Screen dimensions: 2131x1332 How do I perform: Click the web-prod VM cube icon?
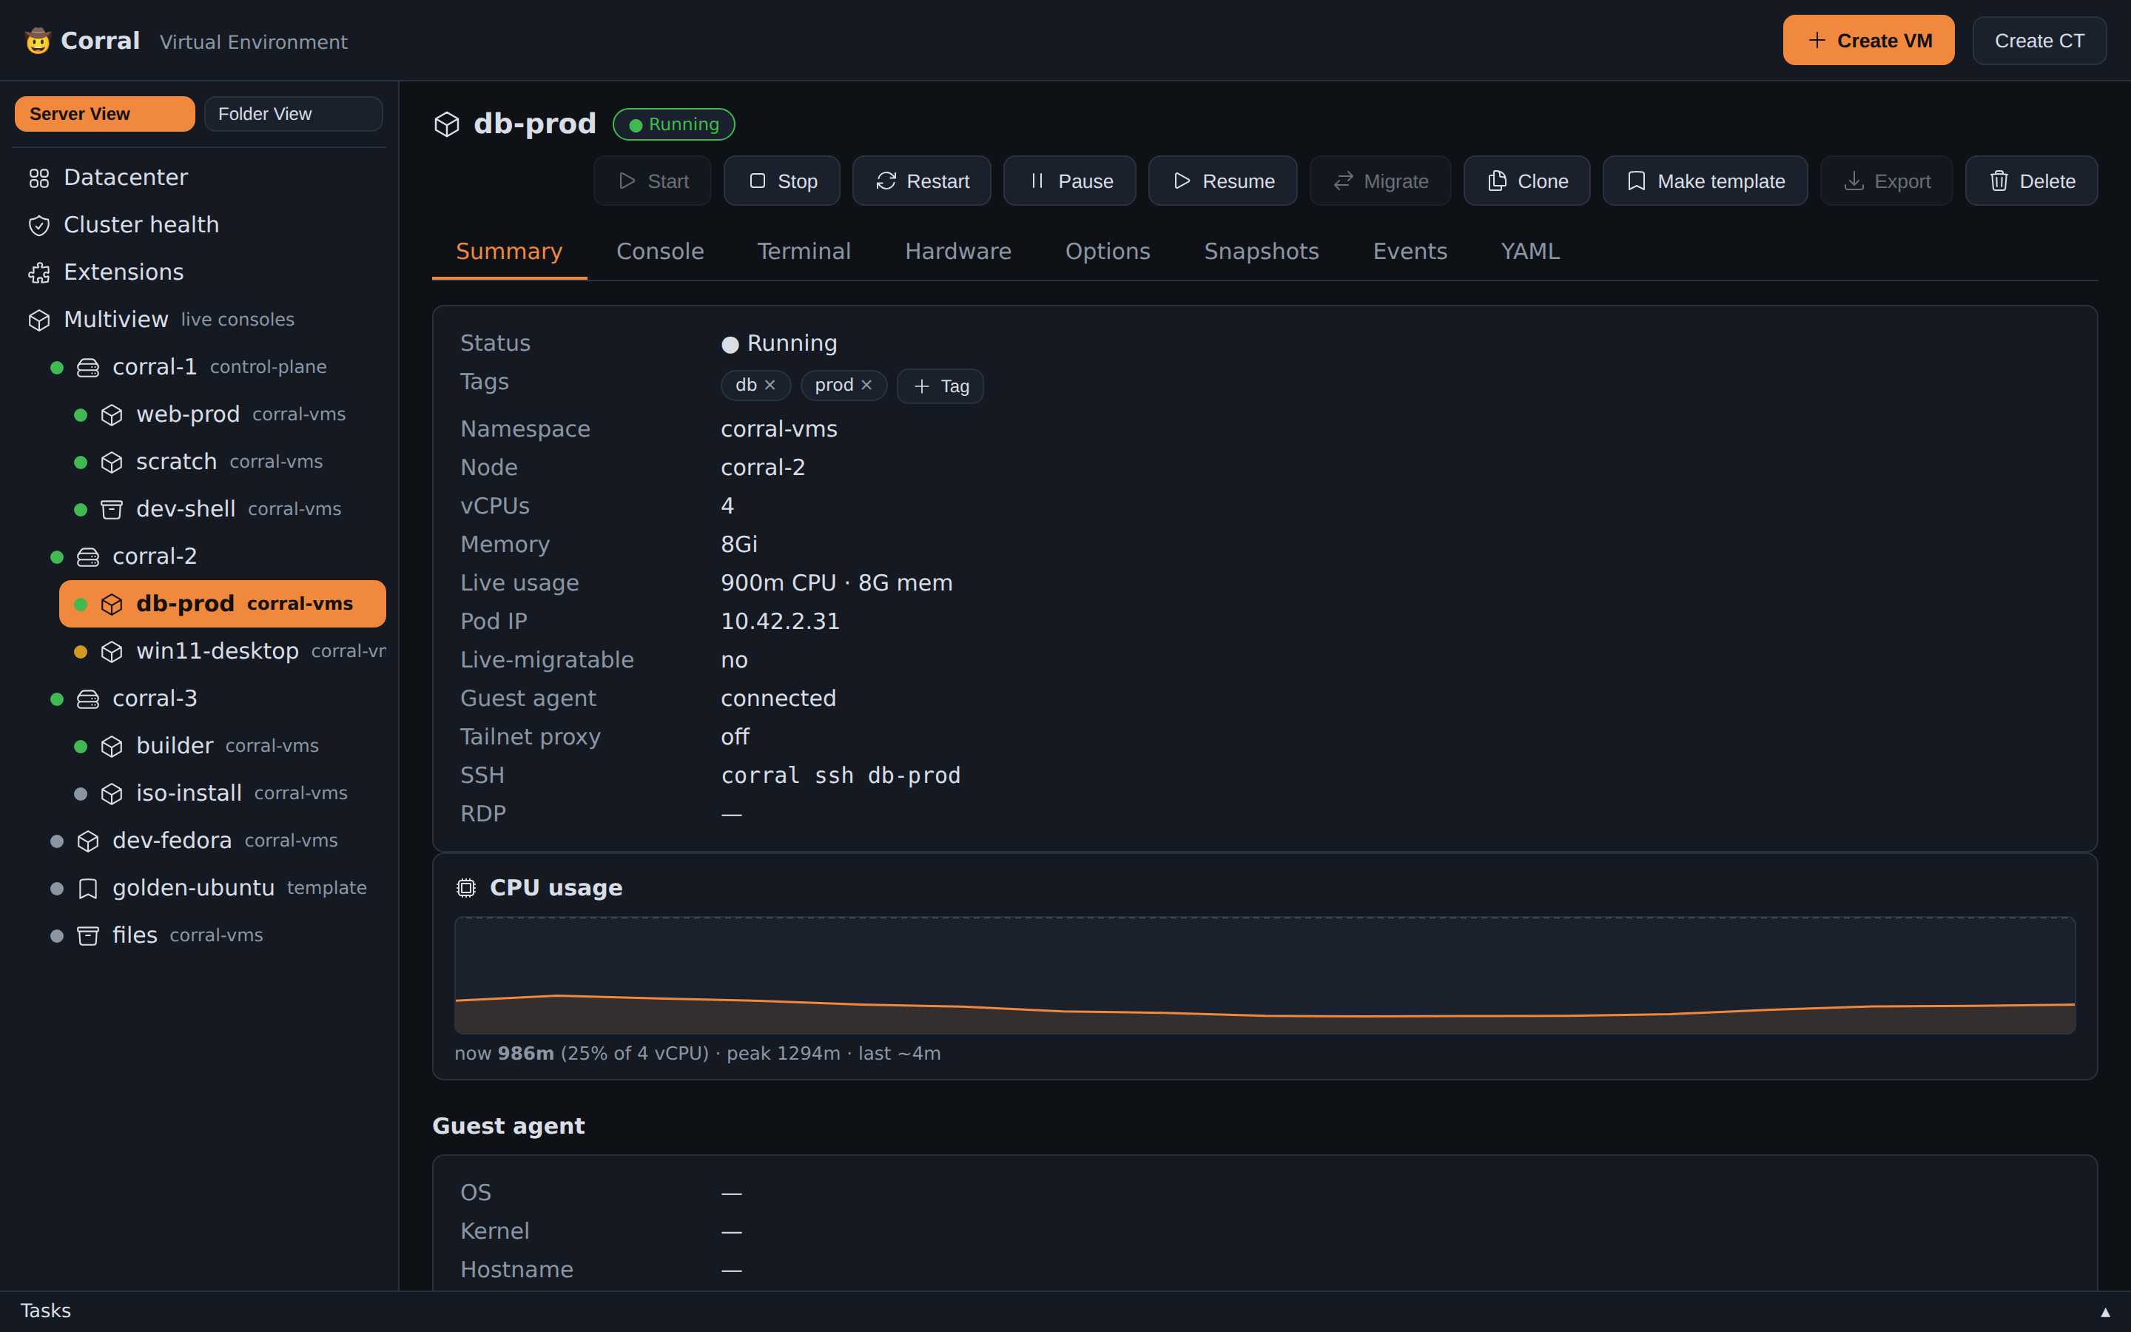pyautogui.click(x=112, y=415)
